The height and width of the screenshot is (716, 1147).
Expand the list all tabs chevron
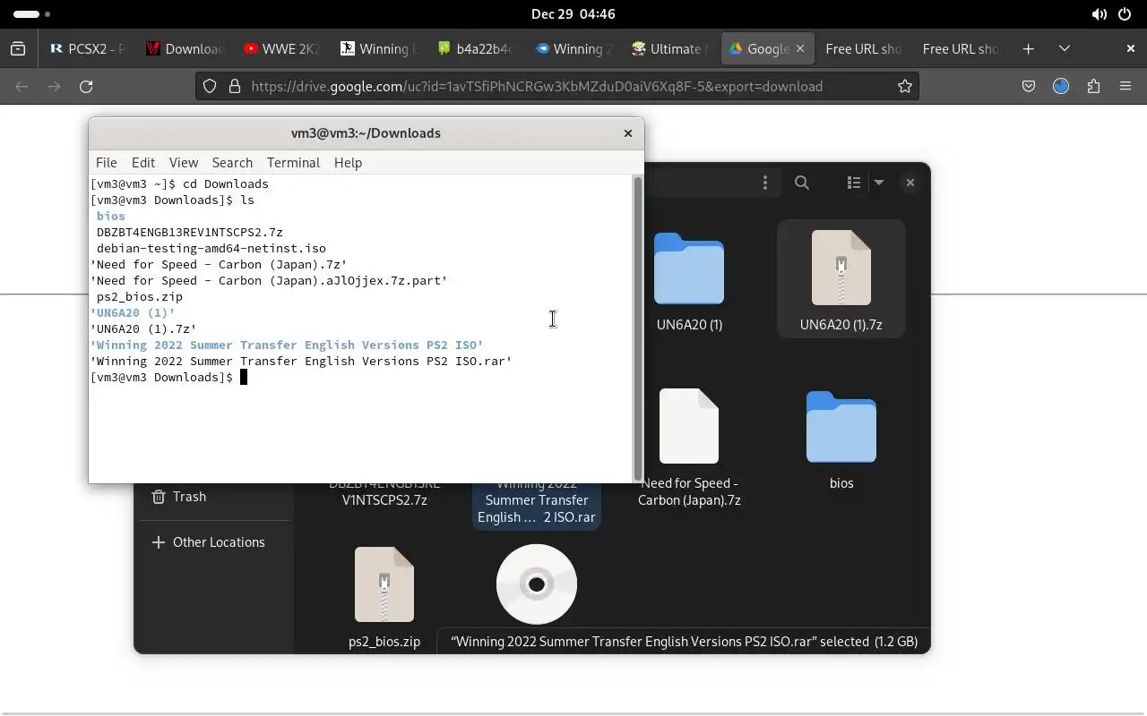pos(1065,48)
